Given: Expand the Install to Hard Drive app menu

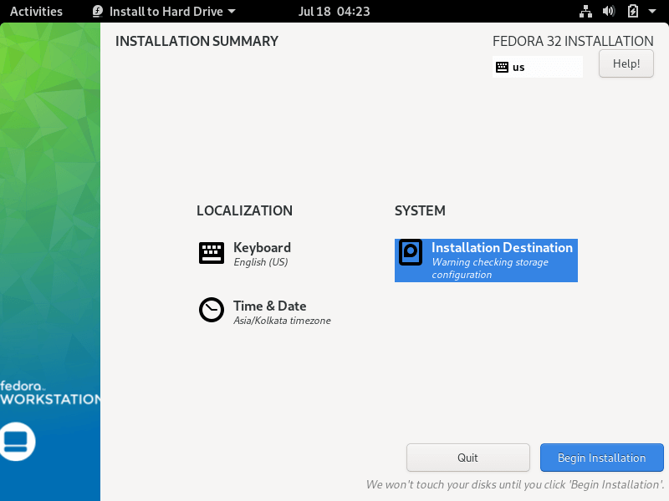Looking at the screenshot, I should (x=164, y=11).
